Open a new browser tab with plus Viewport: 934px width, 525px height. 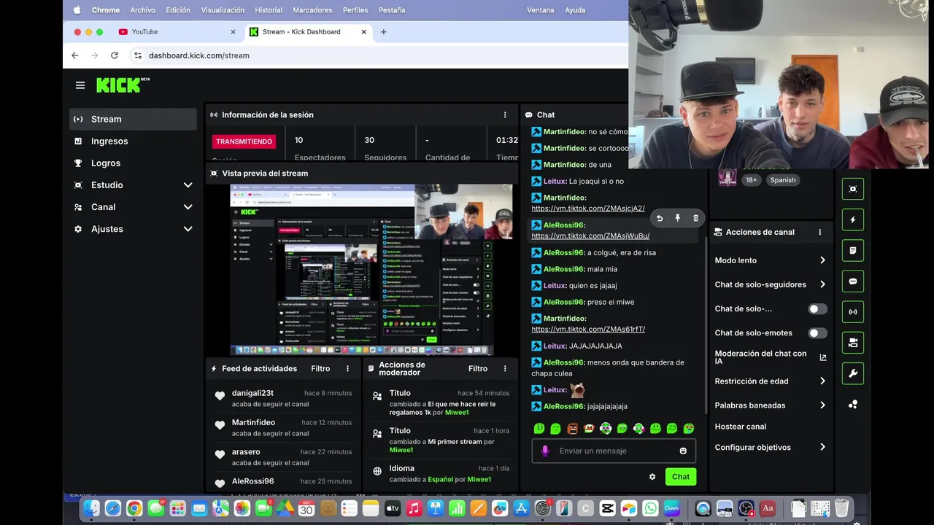tap(384, 32)
